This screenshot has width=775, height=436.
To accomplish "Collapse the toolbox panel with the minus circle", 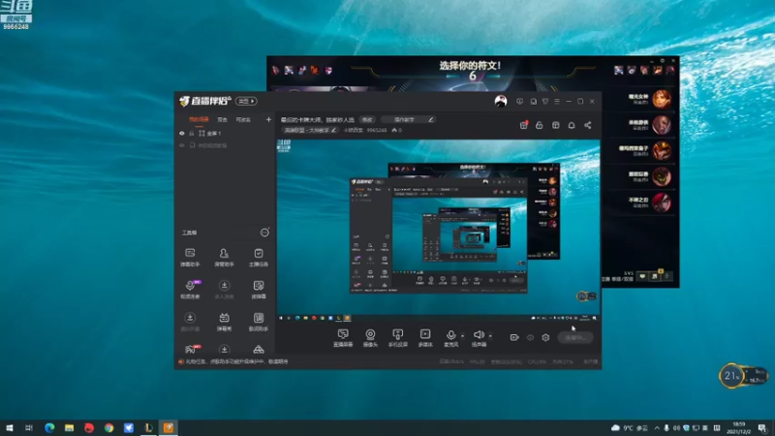I will [x=264, y=233].
